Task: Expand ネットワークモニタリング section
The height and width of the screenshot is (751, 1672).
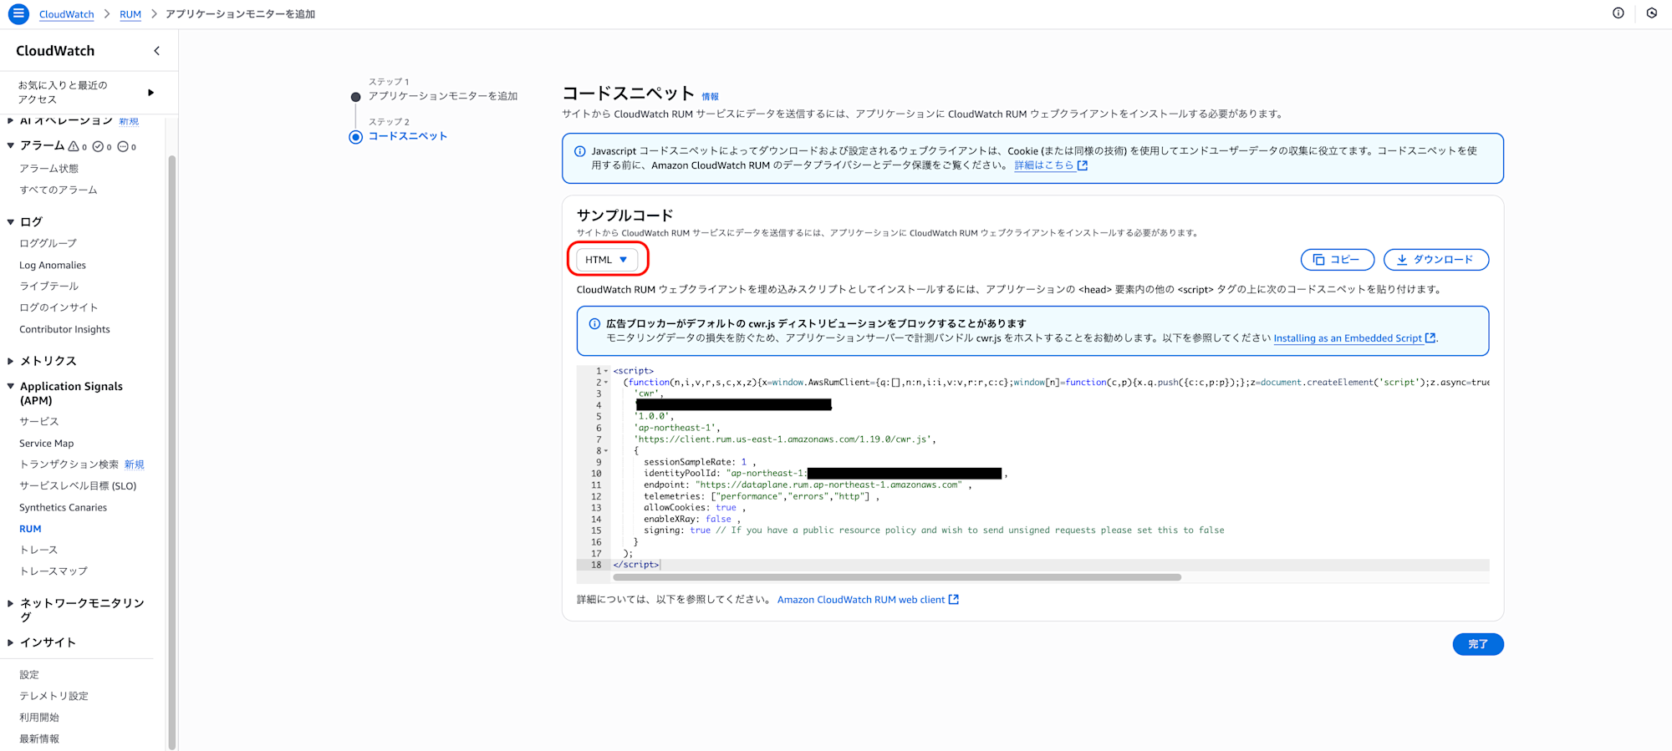Action: [10, 603]
